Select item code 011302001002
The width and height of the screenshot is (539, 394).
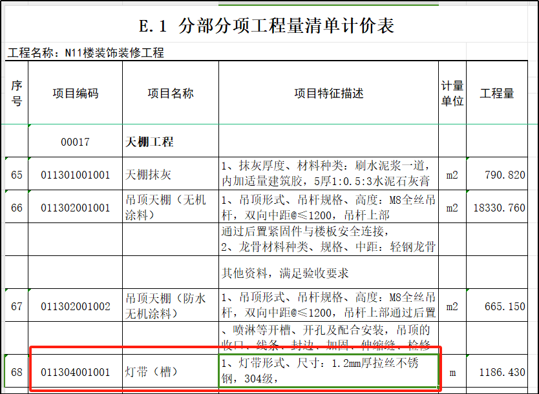click(x=75, y=306)
